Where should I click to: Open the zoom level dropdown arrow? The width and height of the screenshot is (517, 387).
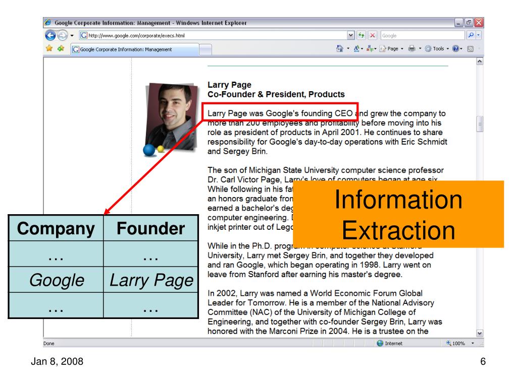473,343
